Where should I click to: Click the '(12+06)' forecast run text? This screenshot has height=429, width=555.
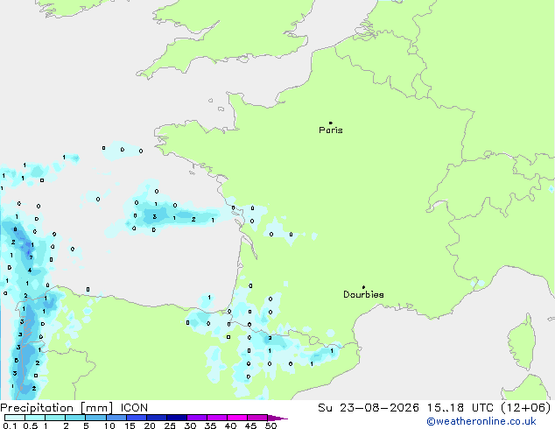(x=526, y=408)
